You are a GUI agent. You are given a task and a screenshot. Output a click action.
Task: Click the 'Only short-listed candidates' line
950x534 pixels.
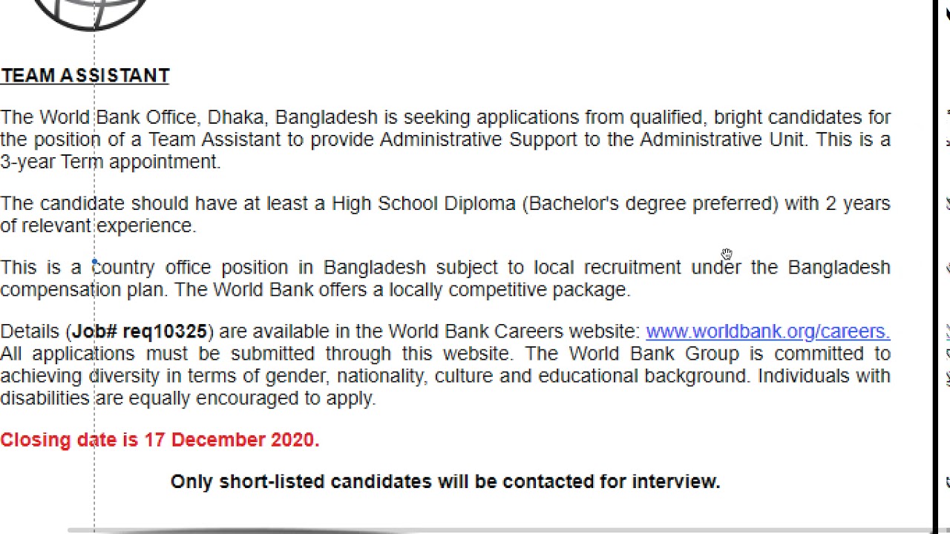click(x=445, y=481)
